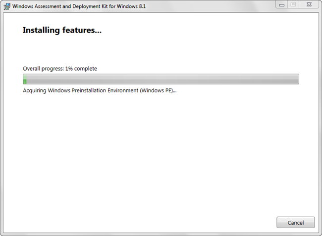Click the installer icon in the title bar
Image resolution: width=322 pixels, height=236 pixels.
[7, 6]
